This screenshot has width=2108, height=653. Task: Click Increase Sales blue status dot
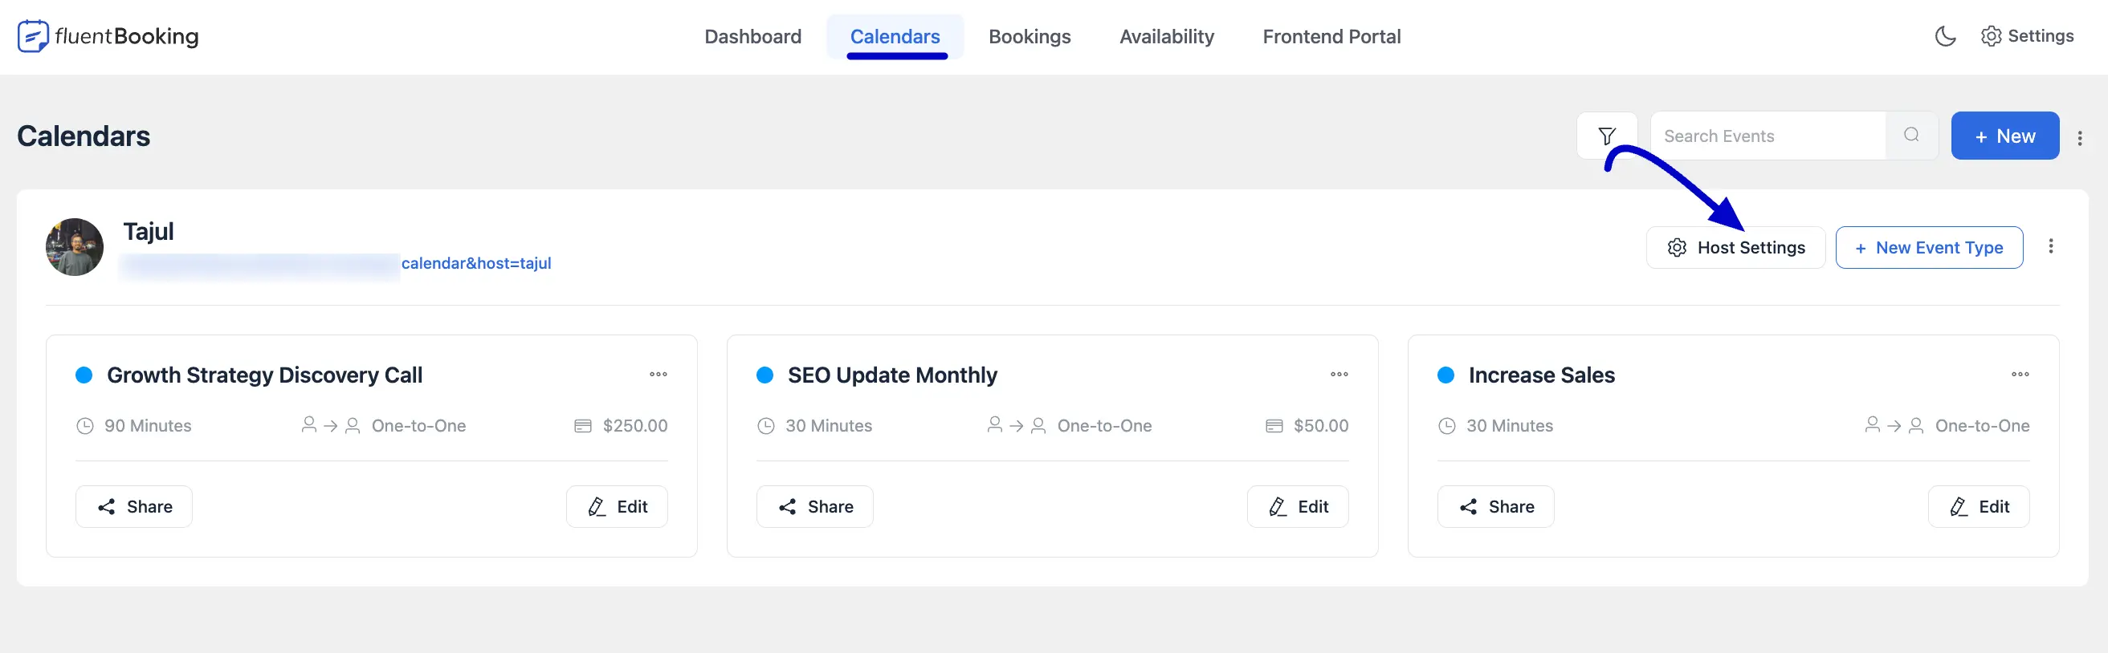[x=1445, y=375]
